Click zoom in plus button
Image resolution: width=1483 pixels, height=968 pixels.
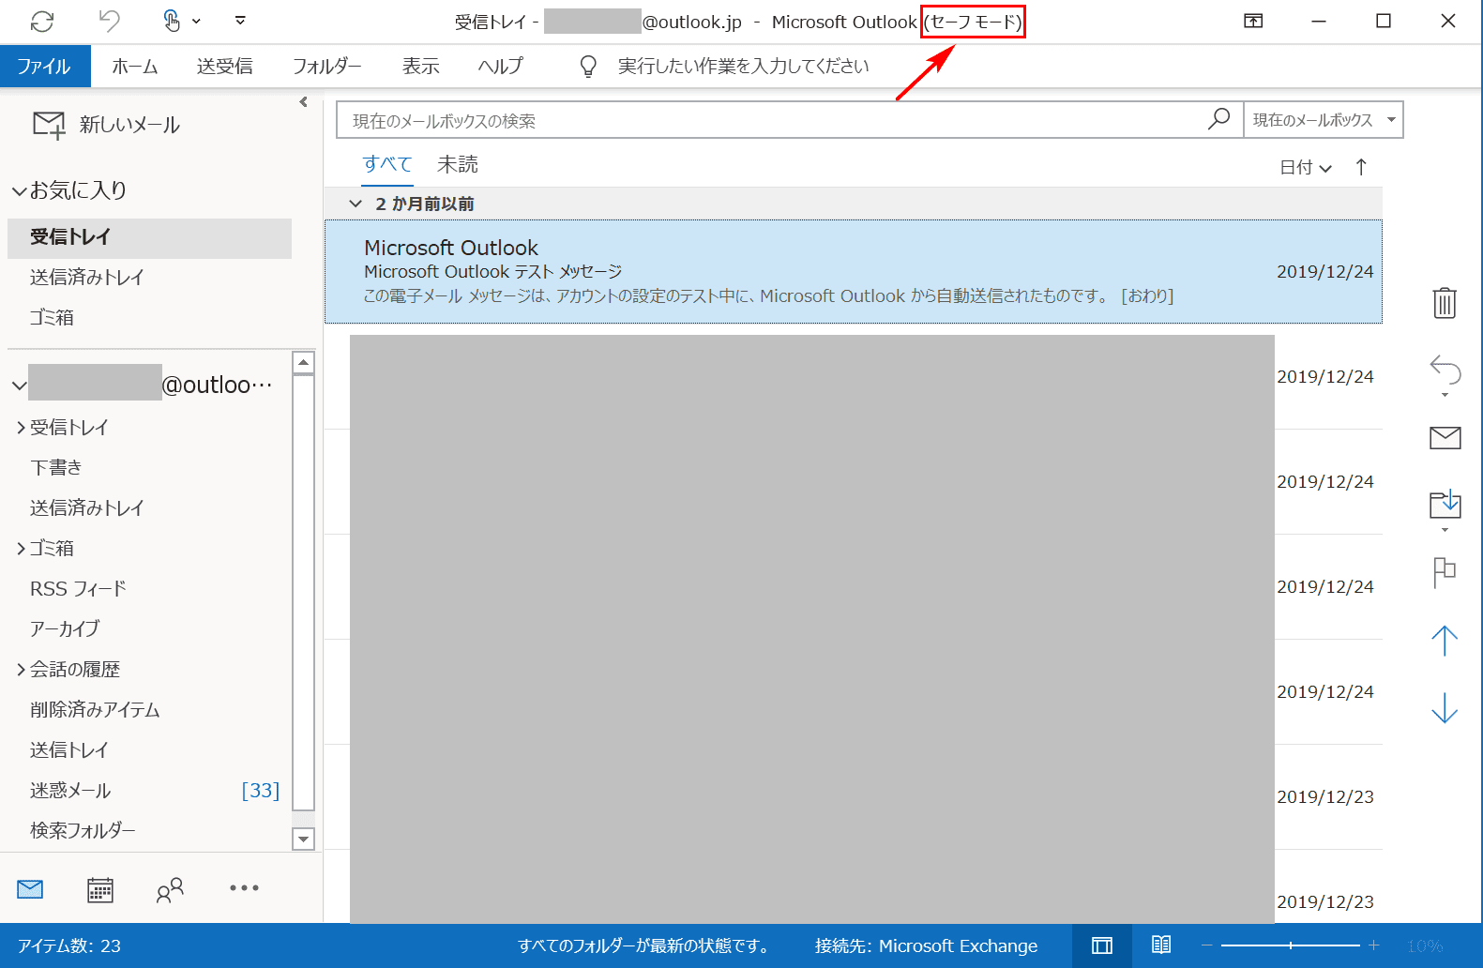(x=1373, y=945)
